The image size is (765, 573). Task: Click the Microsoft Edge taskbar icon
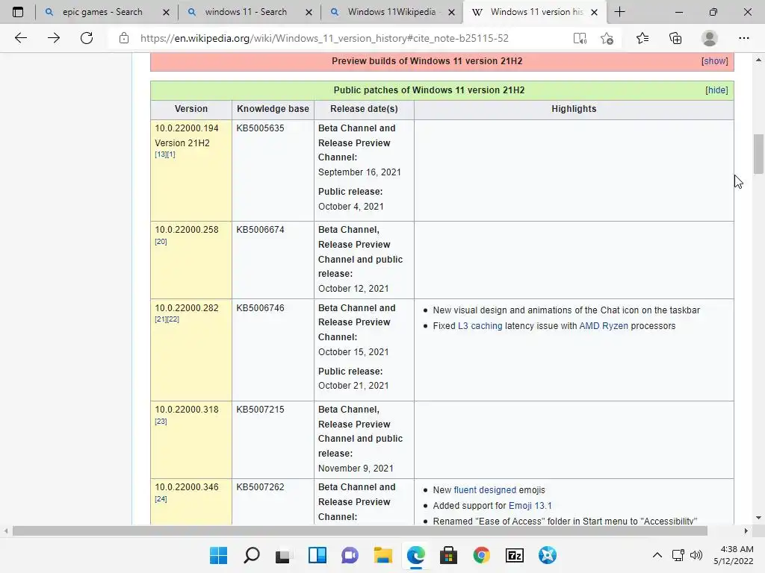pos(415,555)
